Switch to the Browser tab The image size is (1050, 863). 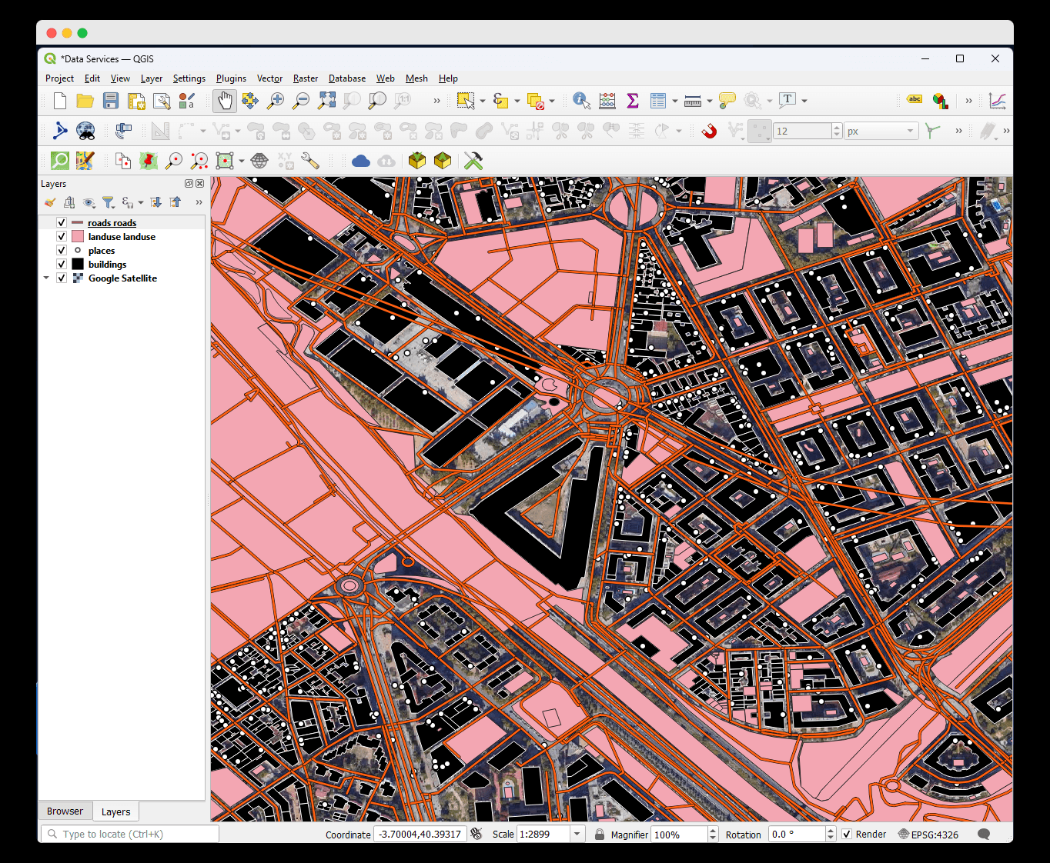coord(65,811)
